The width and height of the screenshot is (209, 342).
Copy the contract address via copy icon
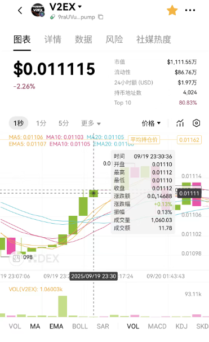(x=101, y=17)
